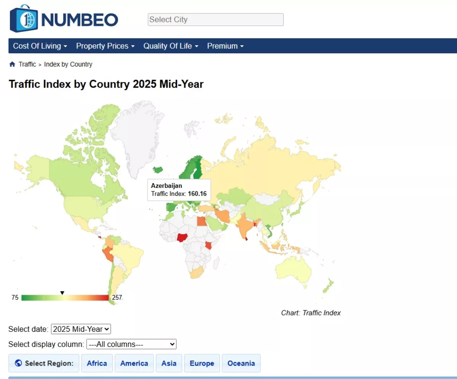Pick the Oceania region button
This screenshot has width=457, height=379.
pyautogui.click(x=241, y=363)
